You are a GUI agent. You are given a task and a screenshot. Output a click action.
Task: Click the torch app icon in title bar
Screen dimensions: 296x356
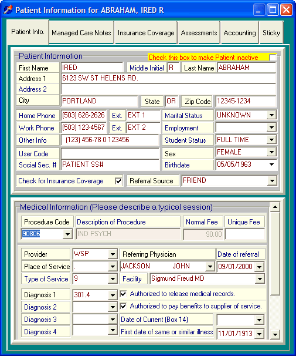click(x=8, y=10)
